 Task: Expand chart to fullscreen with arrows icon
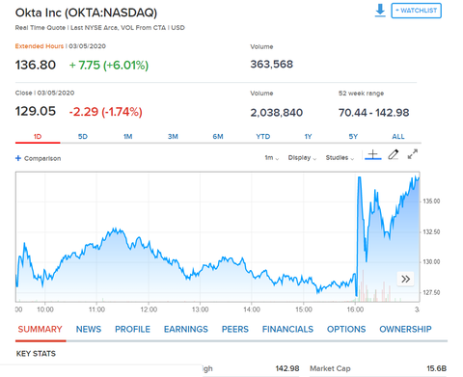pyautogui.click(x=413, y=154)
